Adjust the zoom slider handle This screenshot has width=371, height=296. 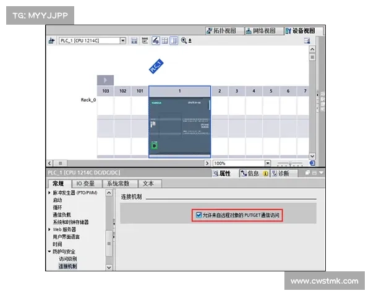pyautogui.click(x=290, y=163)
